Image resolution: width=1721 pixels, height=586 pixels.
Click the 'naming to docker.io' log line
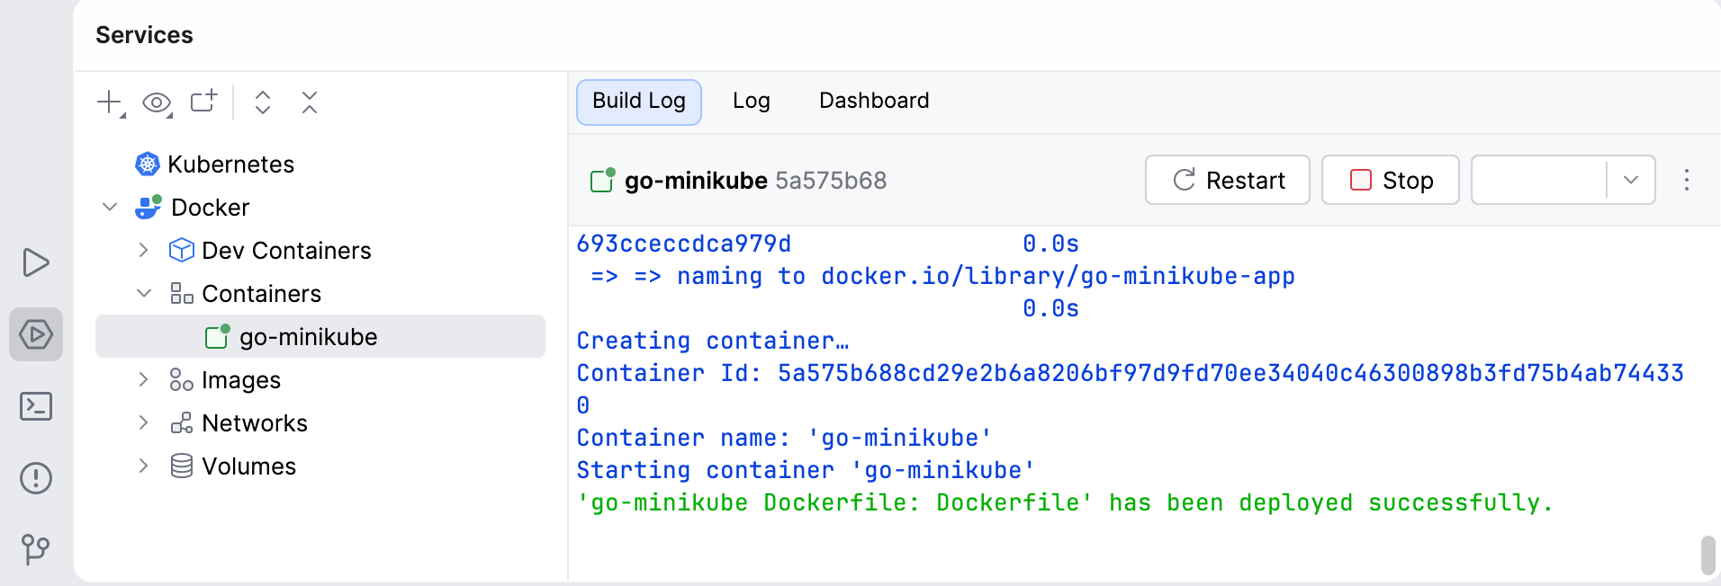pos(942,276)
